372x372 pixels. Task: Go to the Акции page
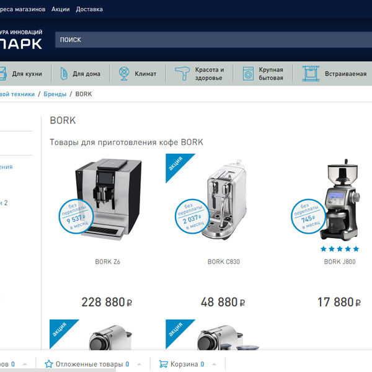61,9
